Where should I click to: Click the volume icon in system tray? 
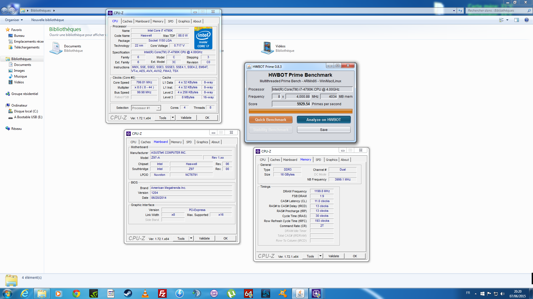point(502,293)
